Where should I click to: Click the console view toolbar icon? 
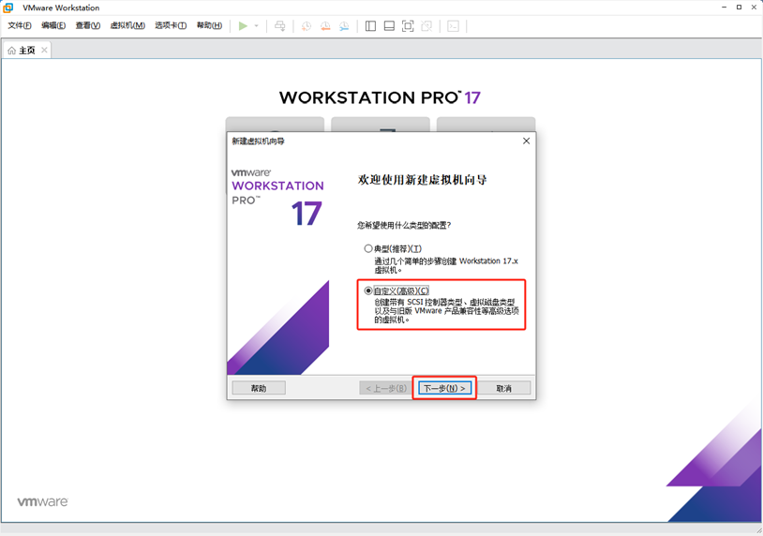tap(453, 26)
